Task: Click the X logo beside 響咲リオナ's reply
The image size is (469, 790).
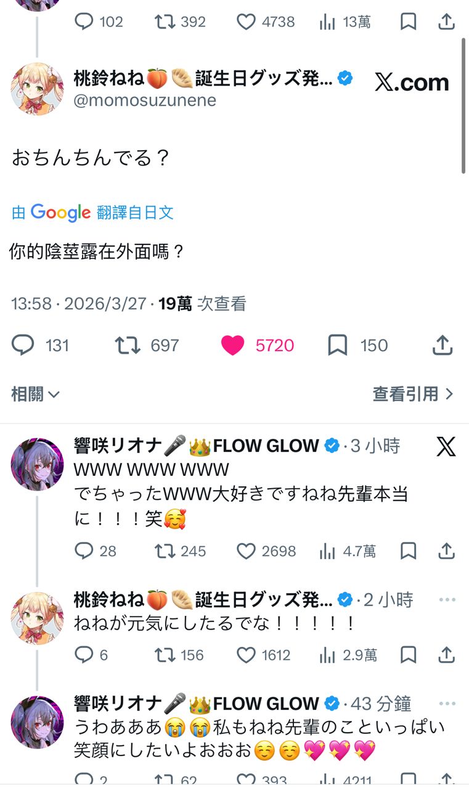Action: pos(446,446)
